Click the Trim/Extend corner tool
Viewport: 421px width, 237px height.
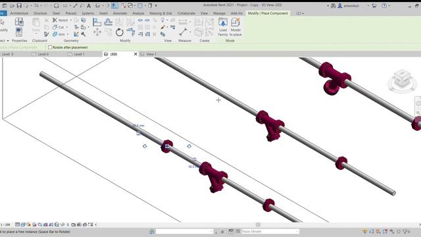point(131,32)
